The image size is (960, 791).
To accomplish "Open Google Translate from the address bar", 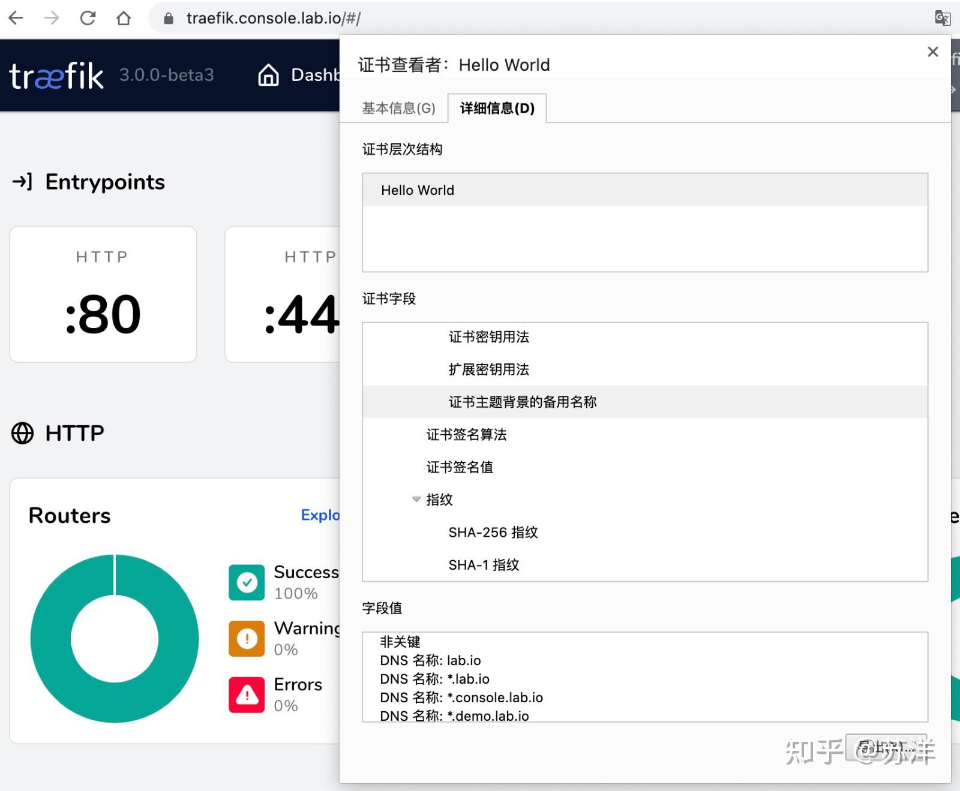I will click(942, 18).
